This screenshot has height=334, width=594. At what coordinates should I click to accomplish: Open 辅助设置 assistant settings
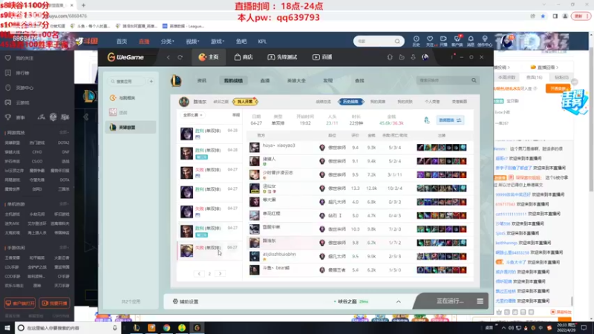[186, 301]
